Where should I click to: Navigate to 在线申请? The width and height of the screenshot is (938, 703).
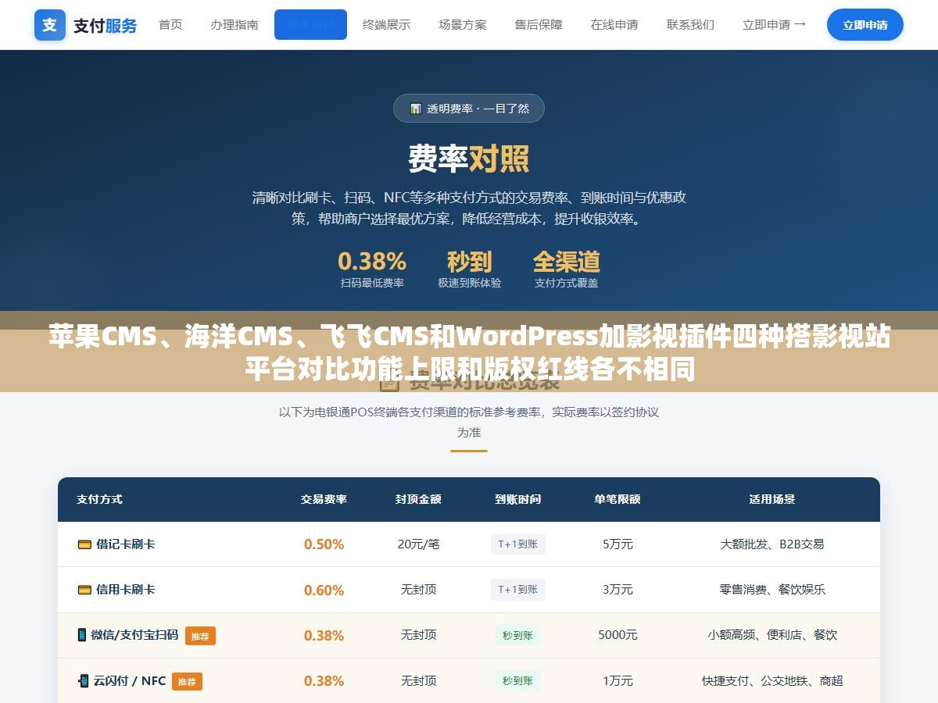[614, 25]
